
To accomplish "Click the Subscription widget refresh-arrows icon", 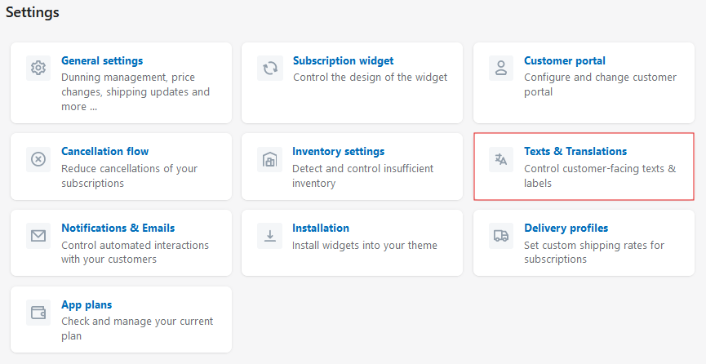I will pos(269,68).
